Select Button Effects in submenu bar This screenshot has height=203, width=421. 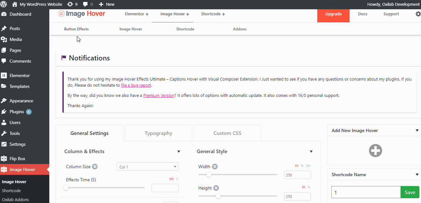tap(76, 29)
